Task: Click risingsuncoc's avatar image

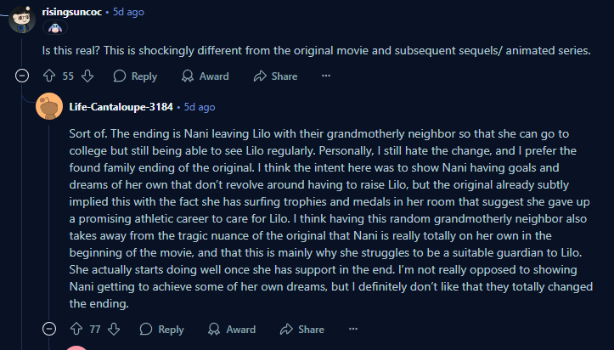Action: (21, 20)
